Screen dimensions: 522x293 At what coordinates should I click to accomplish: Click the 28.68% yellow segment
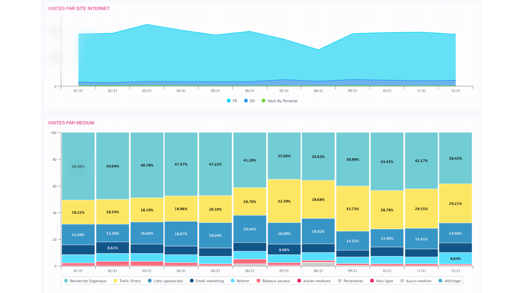pos(318,199)
